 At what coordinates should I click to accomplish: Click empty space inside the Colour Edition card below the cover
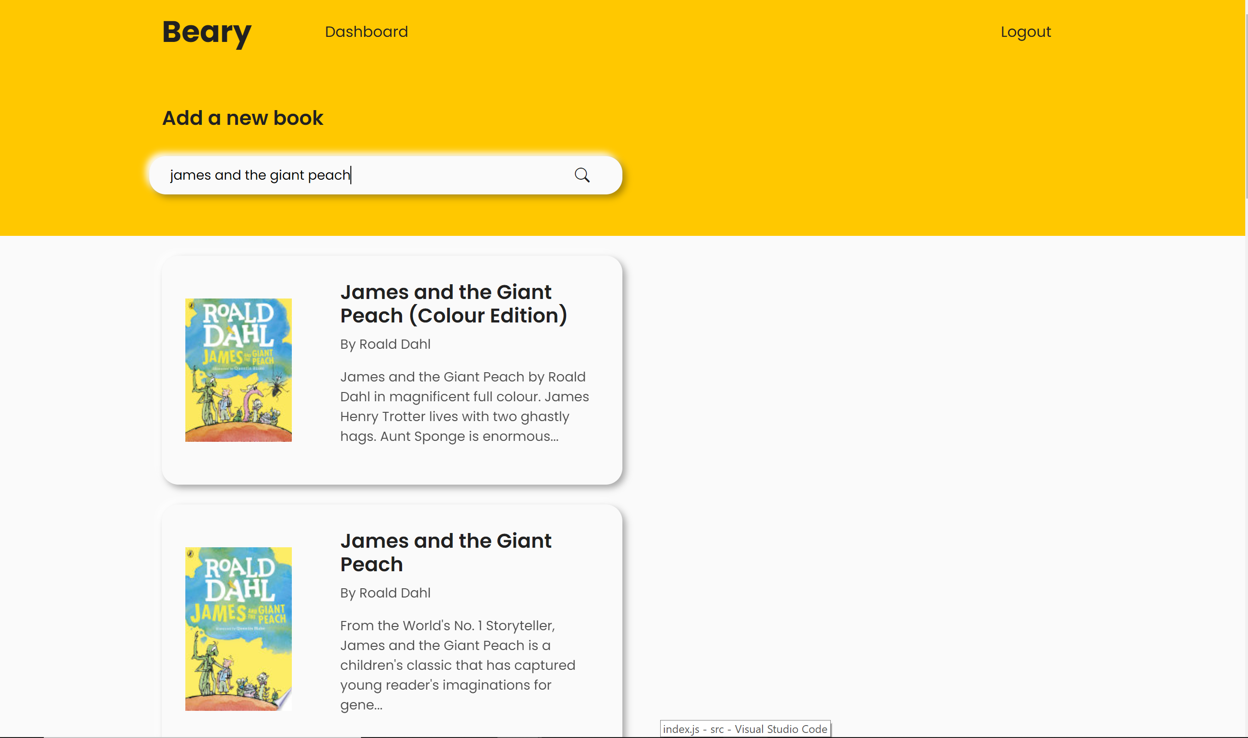tap(239, 463)
